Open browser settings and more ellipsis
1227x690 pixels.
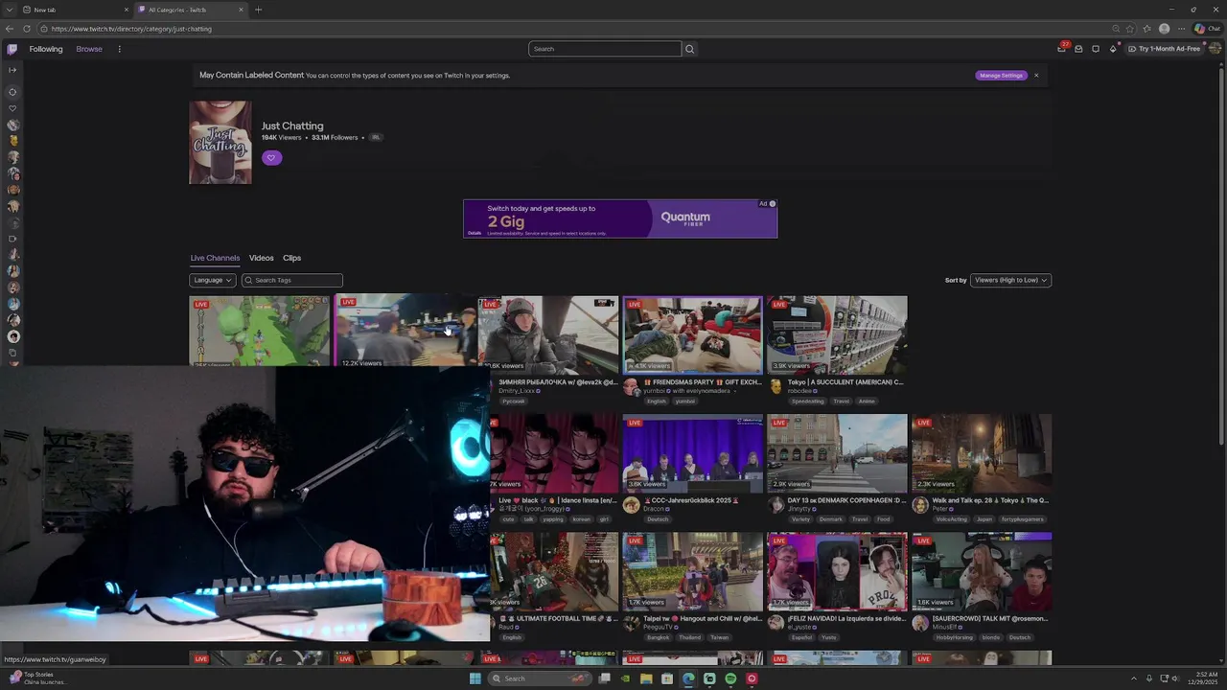pyautogui.click(x=1181, y=29)
